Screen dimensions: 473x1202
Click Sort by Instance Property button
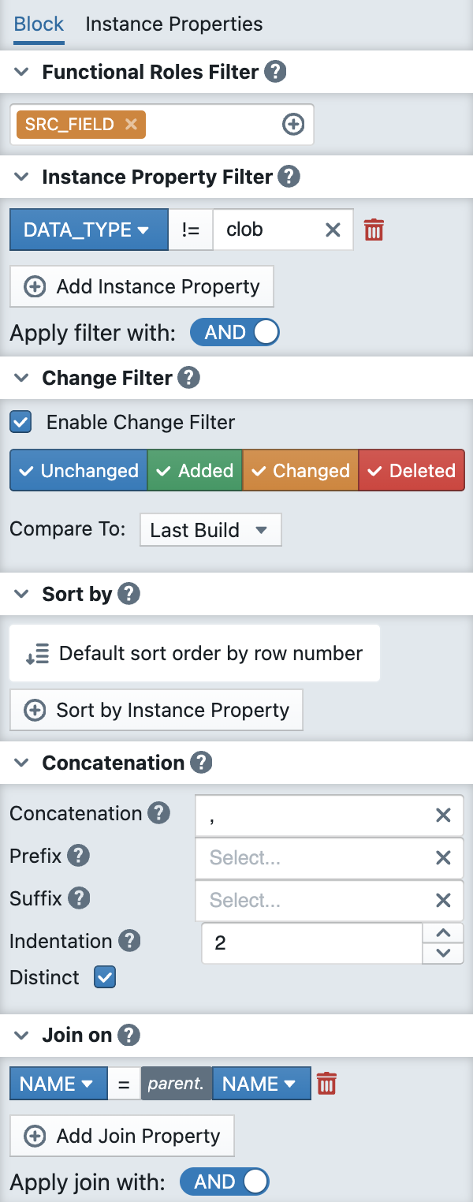pyautogui.click(x=156, y=711)
